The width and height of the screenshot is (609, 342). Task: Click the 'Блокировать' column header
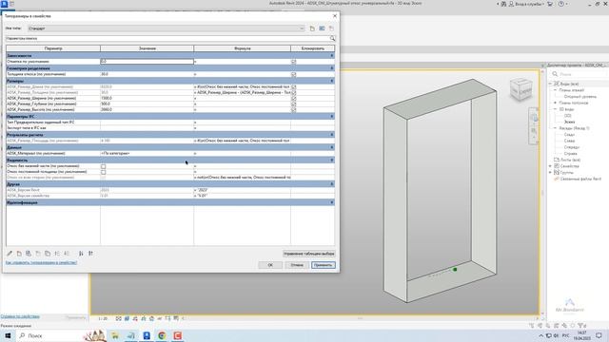(313, 48)
